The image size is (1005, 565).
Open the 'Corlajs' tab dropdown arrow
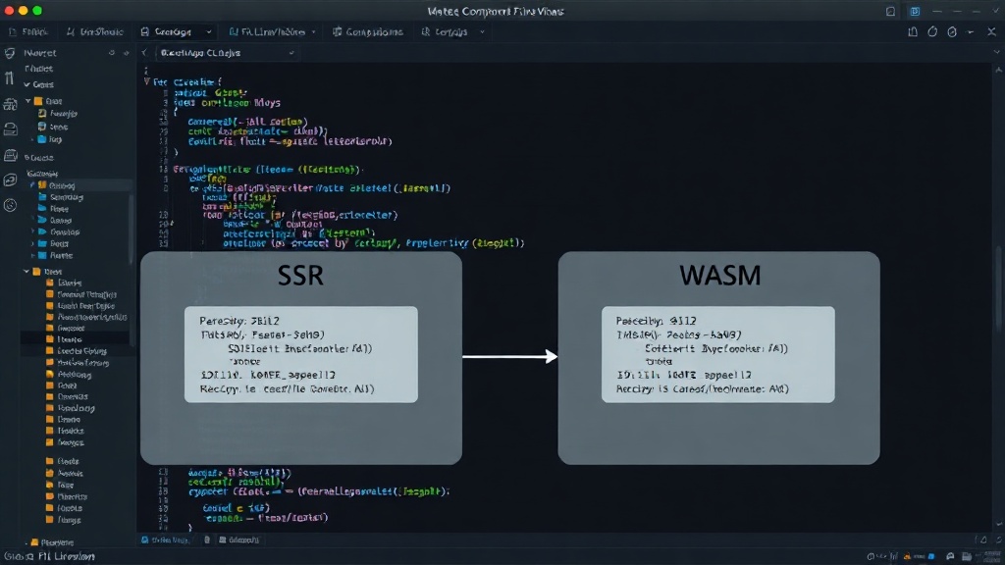coord(482,31)
